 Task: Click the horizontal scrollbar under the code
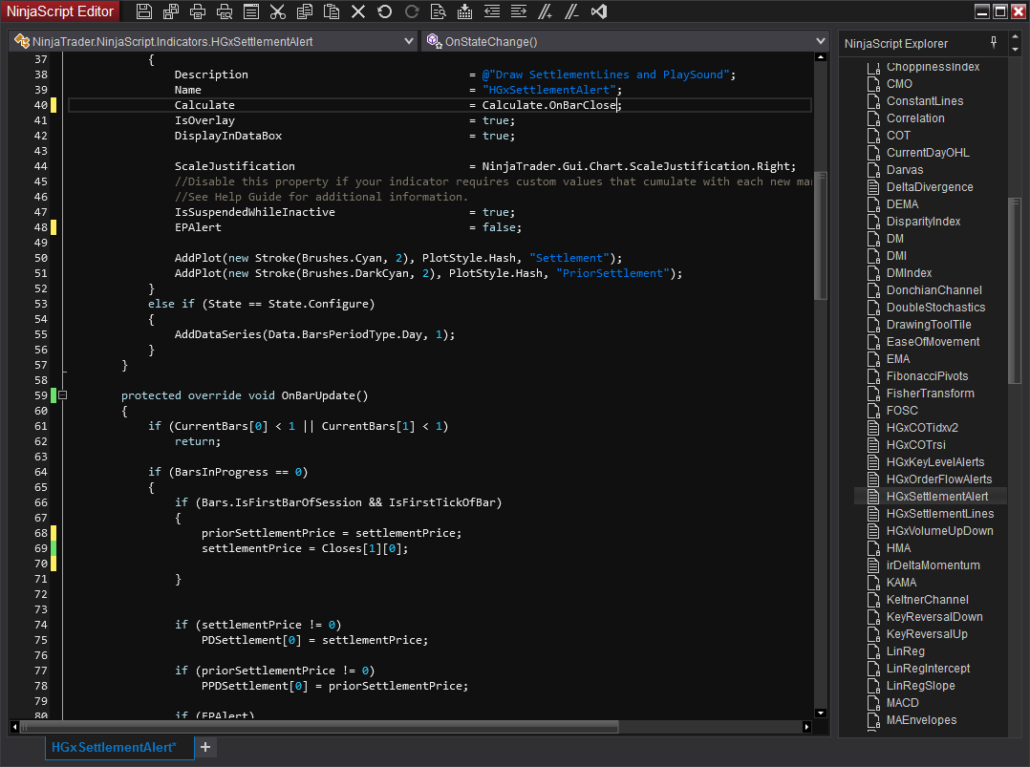tap(320, 728)
